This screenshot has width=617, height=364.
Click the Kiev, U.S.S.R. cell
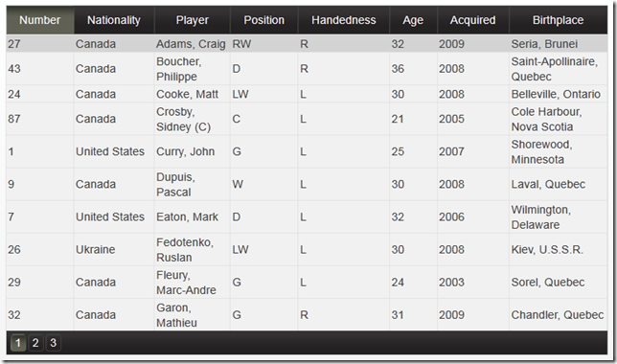(558, 250)
